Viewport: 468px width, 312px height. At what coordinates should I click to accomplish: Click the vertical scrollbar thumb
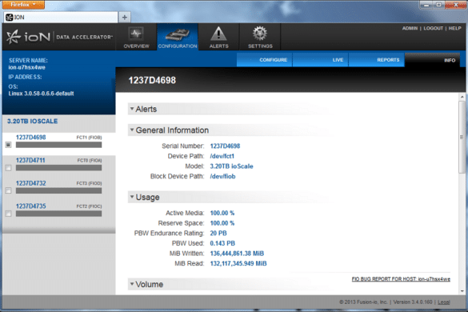coord(462,137)
